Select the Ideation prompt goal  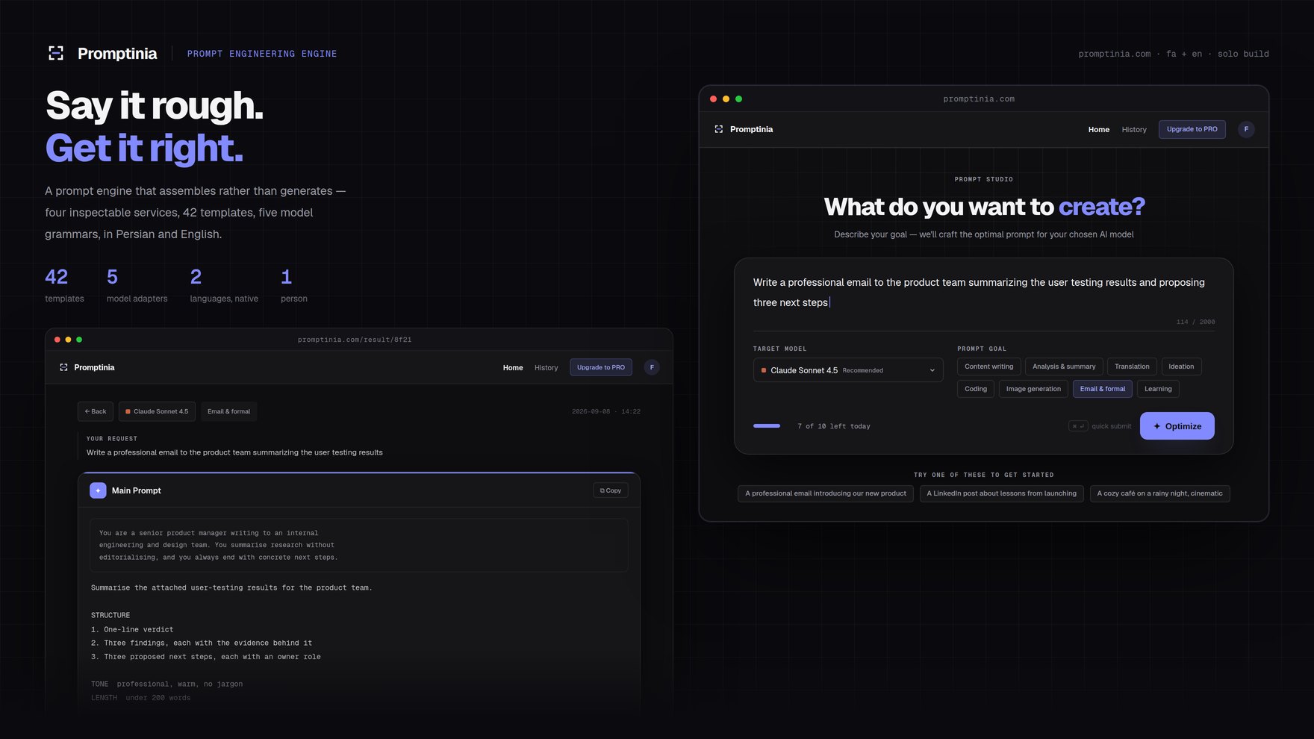pos(1181,367)
